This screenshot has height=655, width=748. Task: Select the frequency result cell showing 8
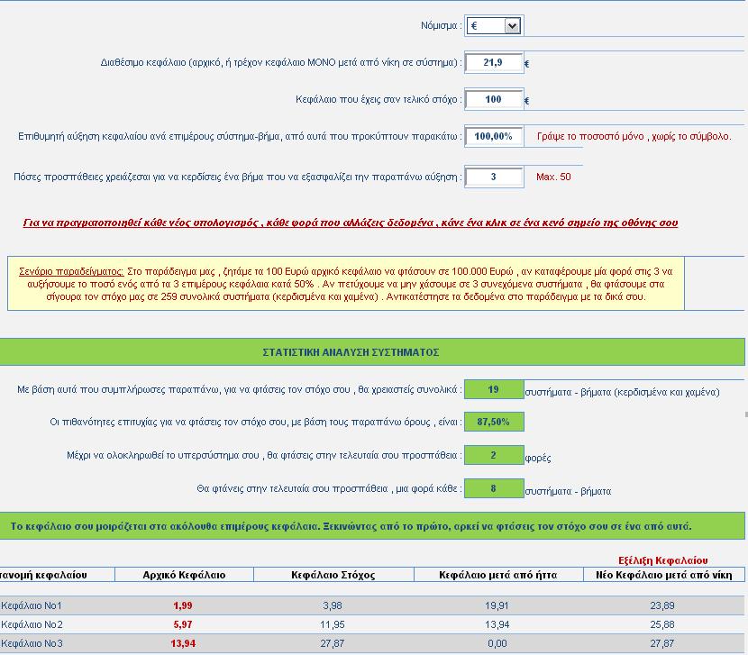pos(494,488)
